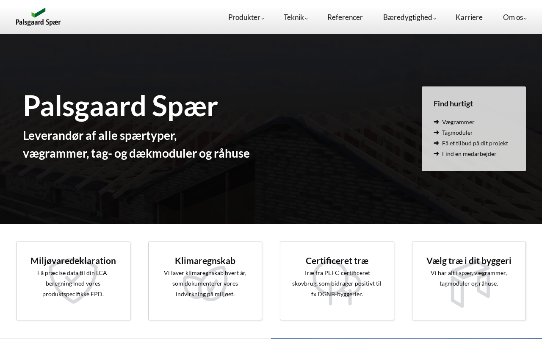542x339 pixels.
Task: Open the Vælg træ i dit byggeri card
Action: pos(469,281)
